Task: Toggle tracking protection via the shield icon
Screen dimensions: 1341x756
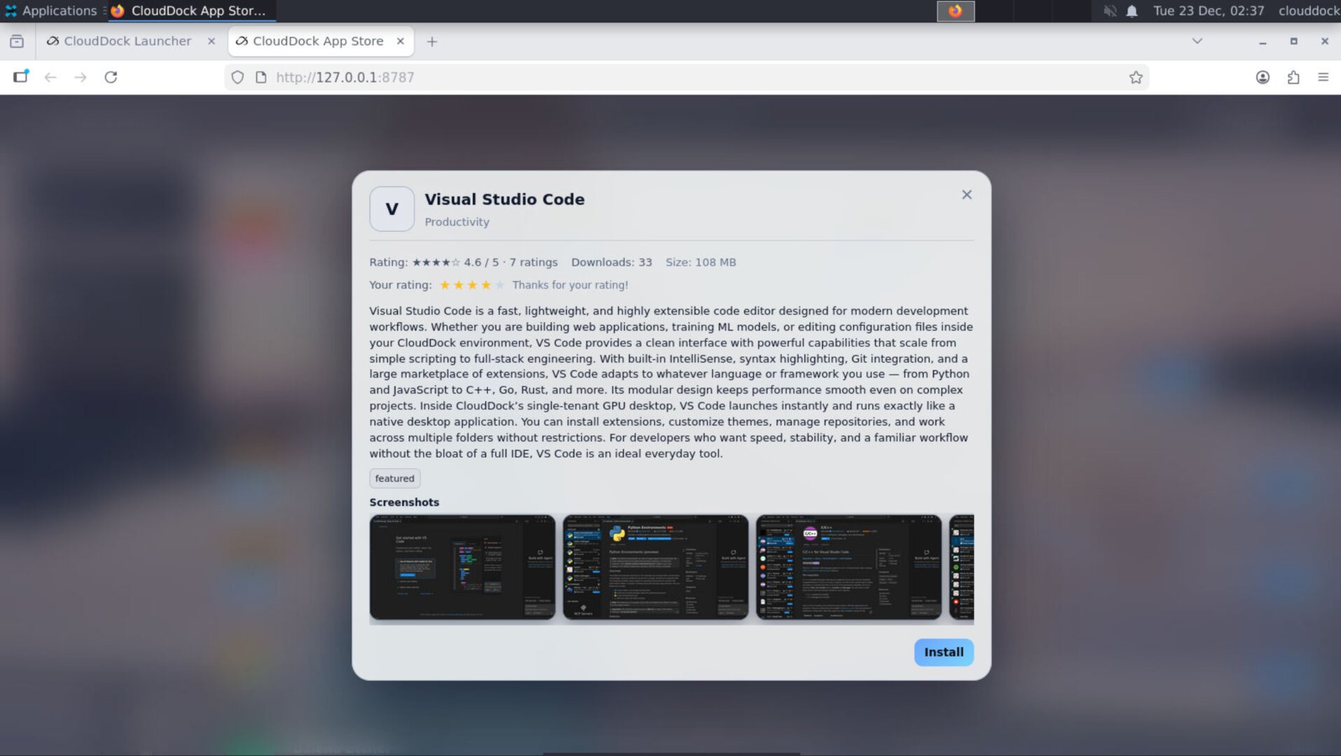Action: 237,77
